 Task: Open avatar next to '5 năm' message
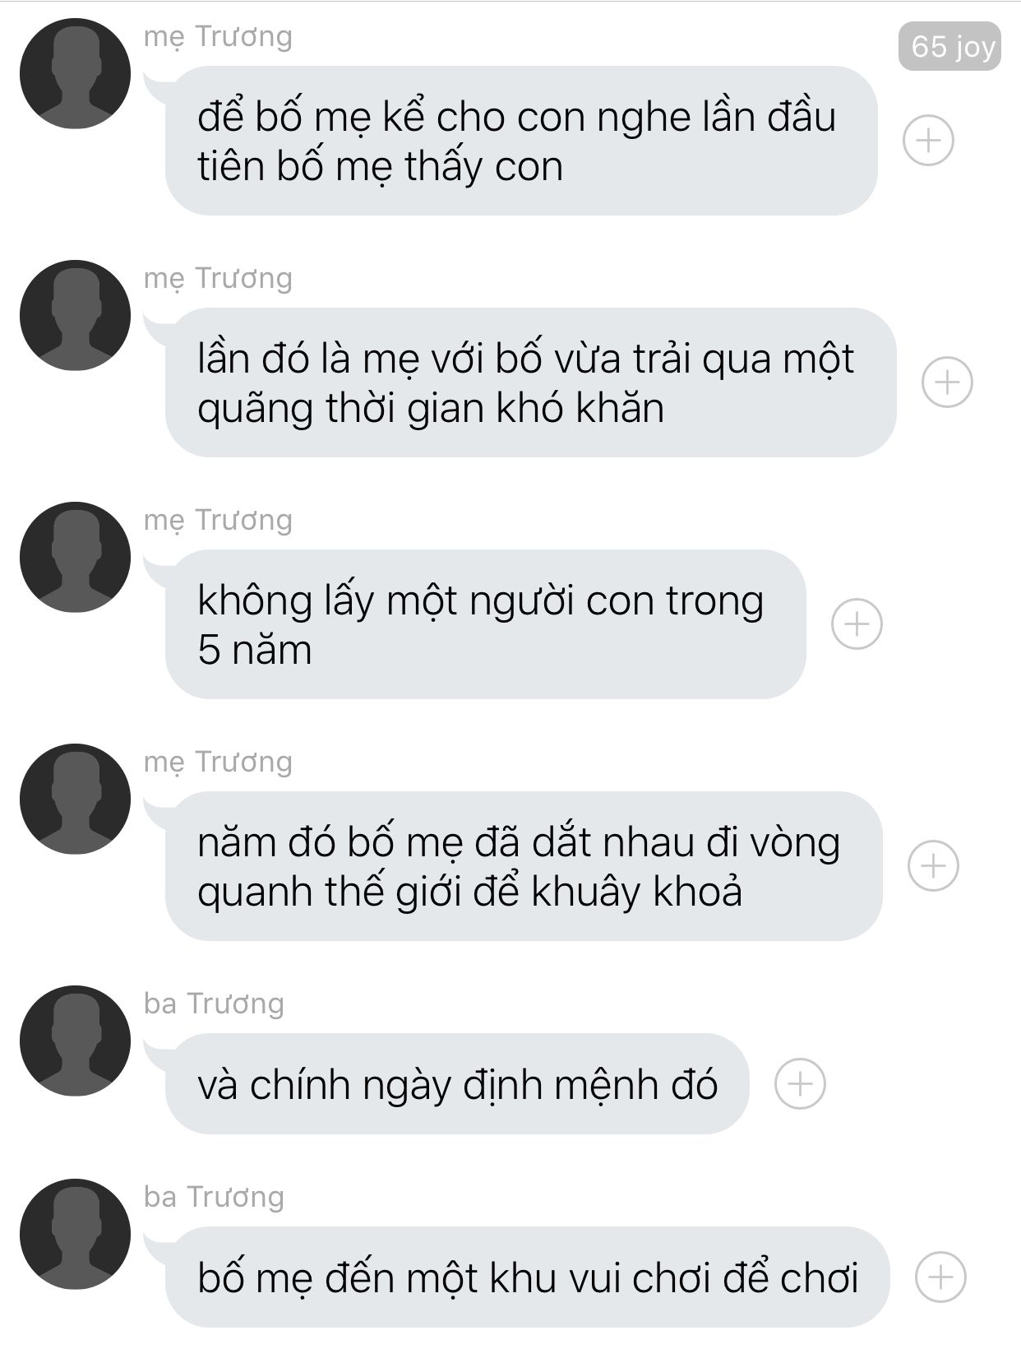coord(75,557)
